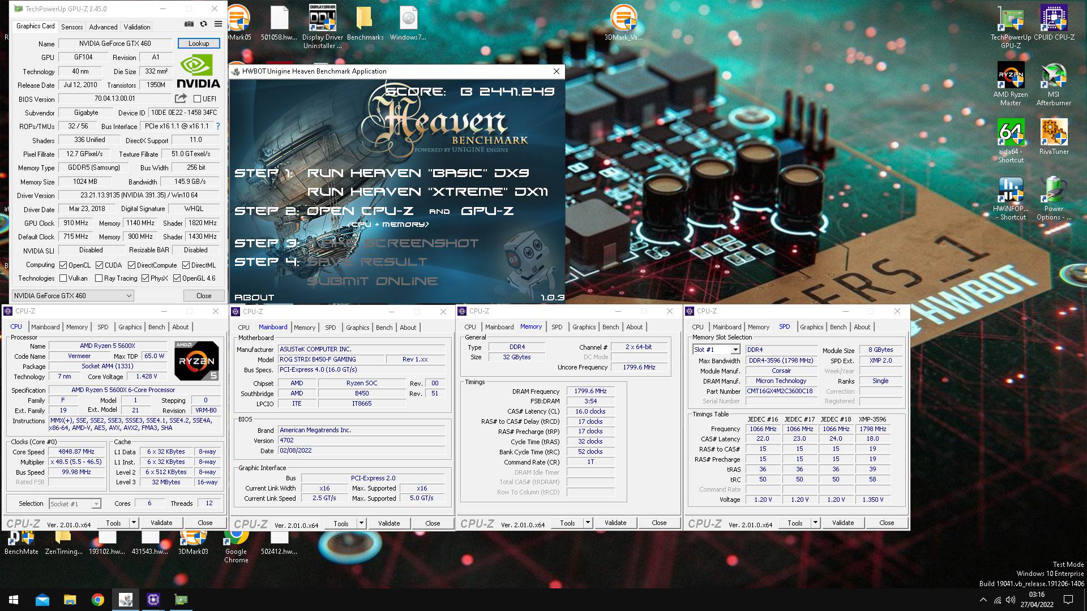Open the GPU-Z hamburger menu
This screenshot has height=611, width=1087.
(218, 24)
